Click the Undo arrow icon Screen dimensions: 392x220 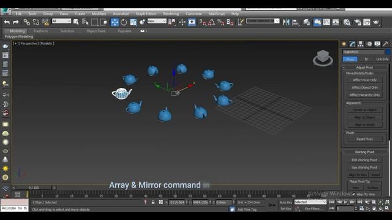coord(7,22)
